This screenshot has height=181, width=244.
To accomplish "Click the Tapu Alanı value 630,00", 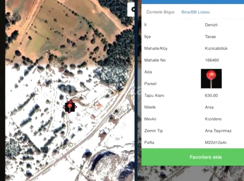I will [211, 95].
